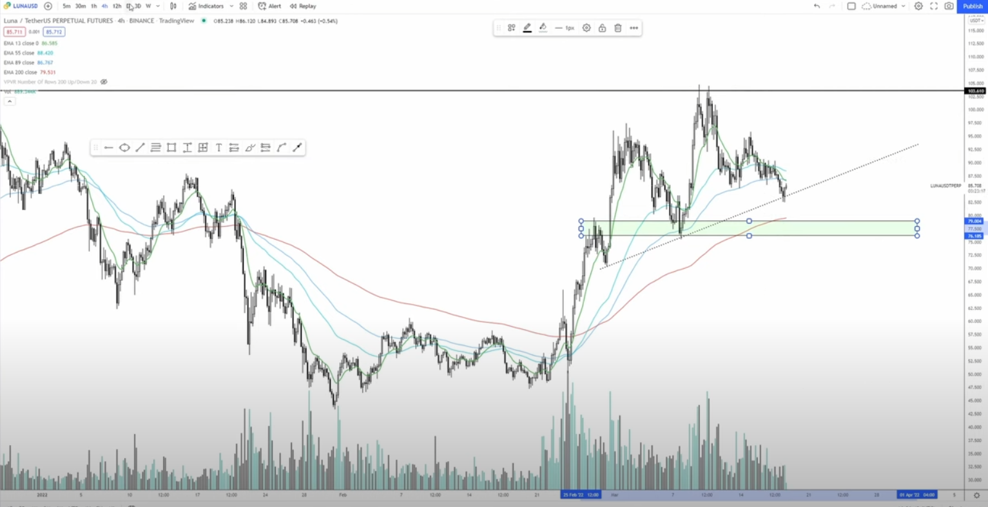Start bar Replay mode
988x507 pixels.
tap(303, 6)
